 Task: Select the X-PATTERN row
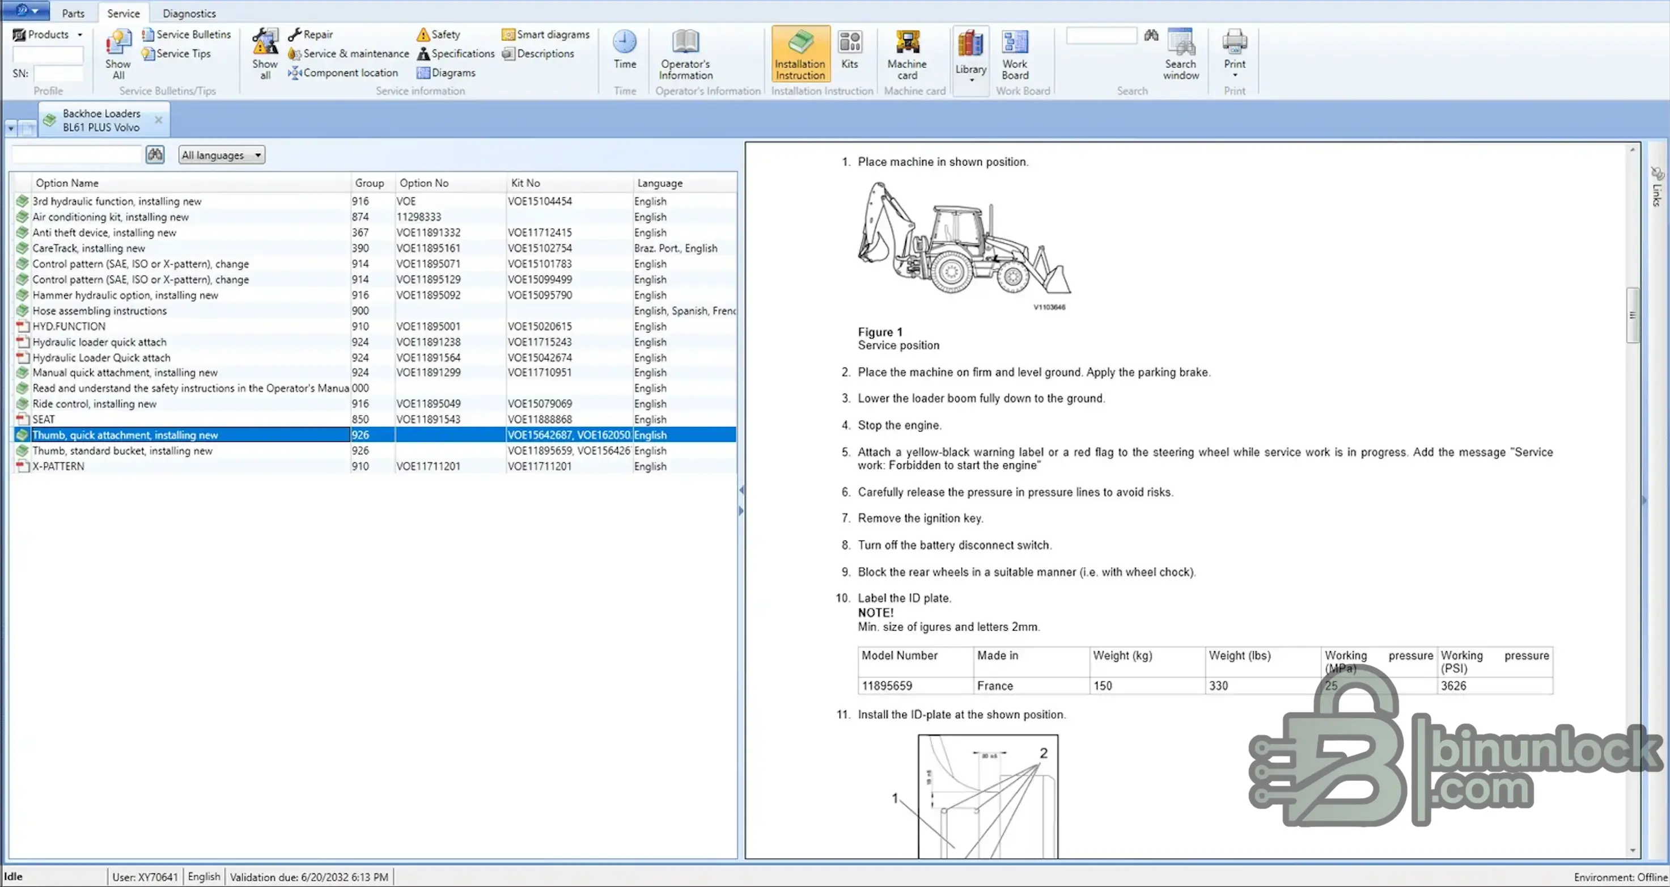(375, 466)
